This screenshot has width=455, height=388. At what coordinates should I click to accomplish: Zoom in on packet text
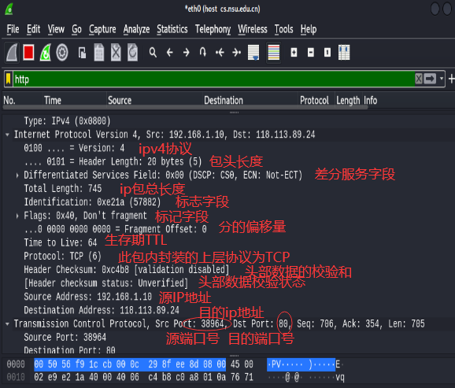[x=294, y=53]
